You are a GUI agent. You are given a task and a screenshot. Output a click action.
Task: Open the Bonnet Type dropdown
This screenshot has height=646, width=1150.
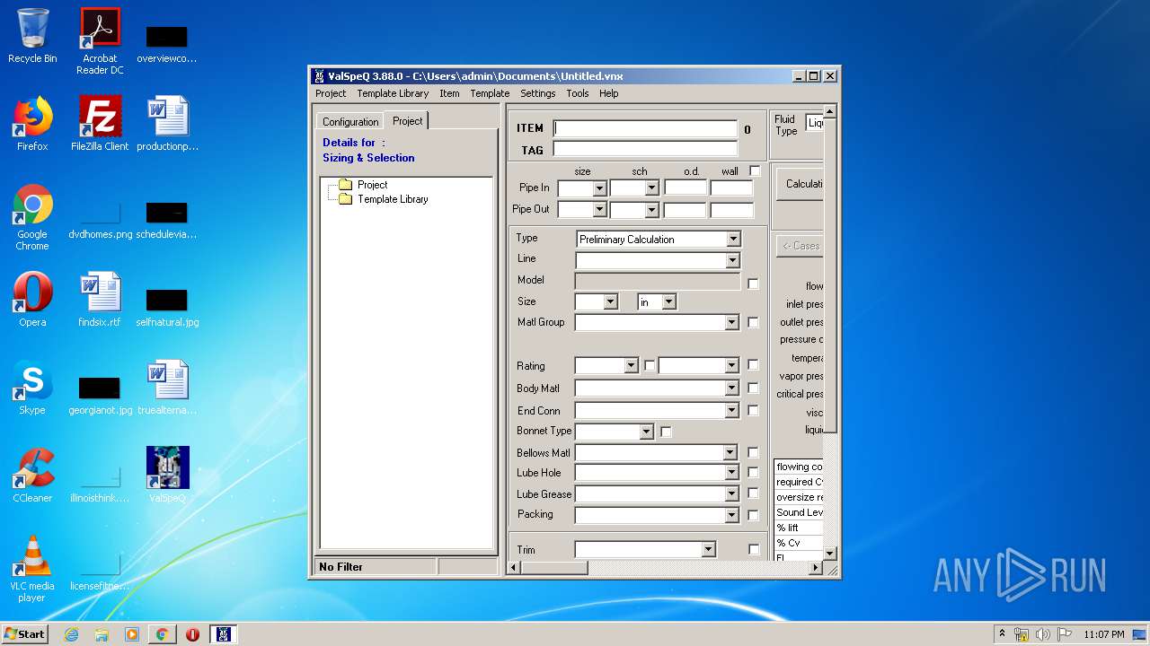646,432
